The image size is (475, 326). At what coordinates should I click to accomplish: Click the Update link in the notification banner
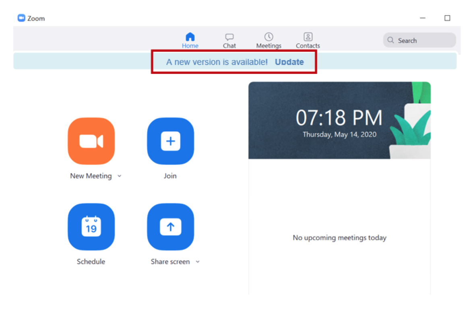click(x=289, y=62)
